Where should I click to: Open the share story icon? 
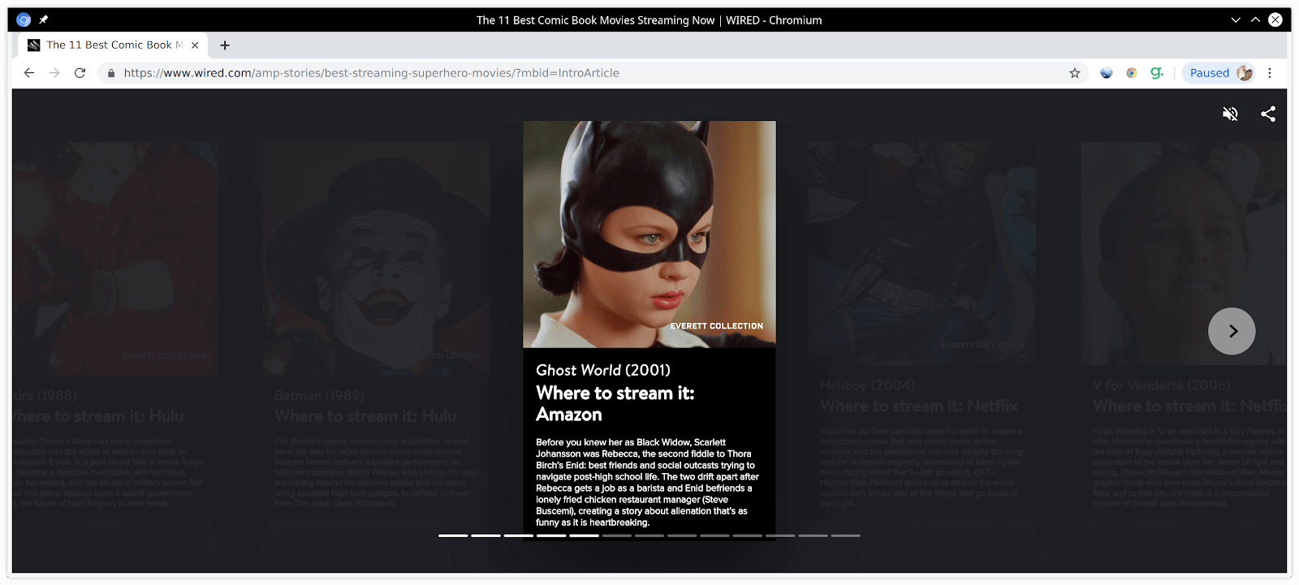click(x=1268, y=114)
